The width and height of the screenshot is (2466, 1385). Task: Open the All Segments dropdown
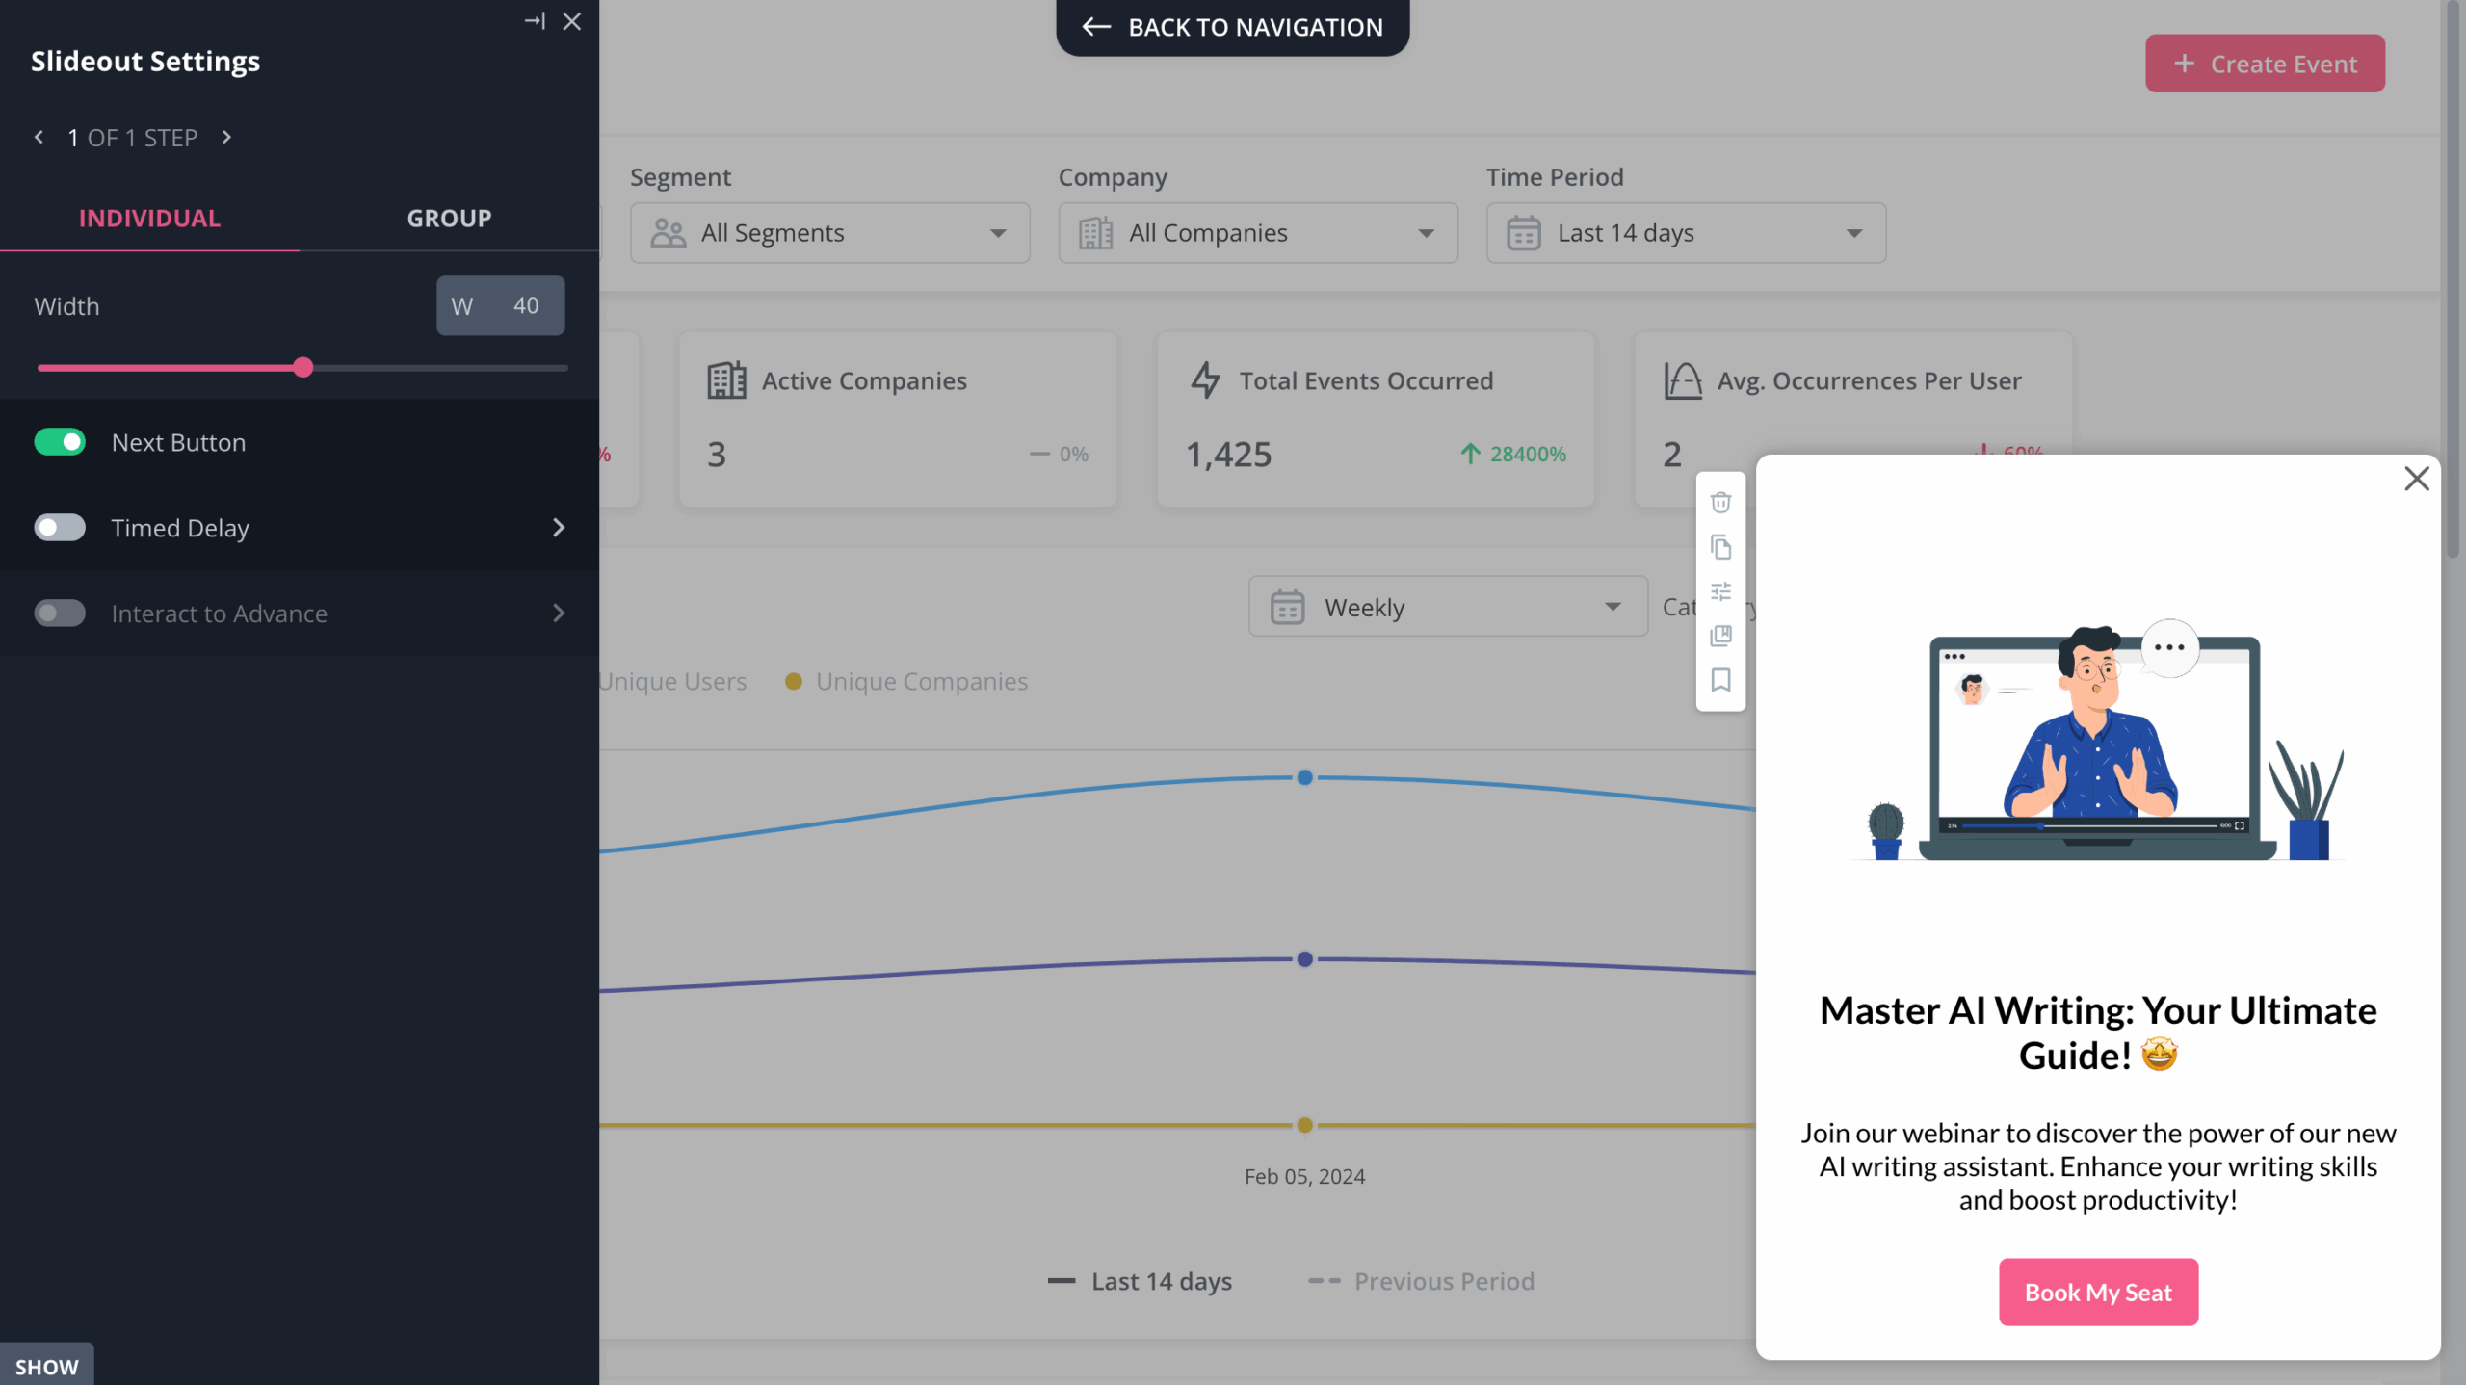[x=830, y=233]
